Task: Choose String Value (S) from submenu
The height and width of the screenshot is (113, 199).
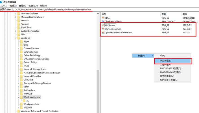Action: click(x=173, y=61)
